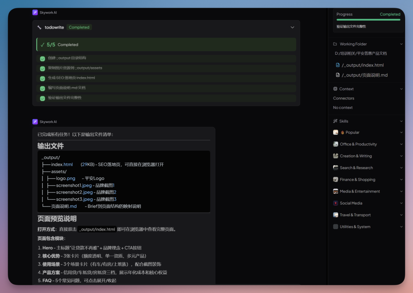Click the Media & Entertainment skill icon

pyautogui.click(x=335, y=191)
